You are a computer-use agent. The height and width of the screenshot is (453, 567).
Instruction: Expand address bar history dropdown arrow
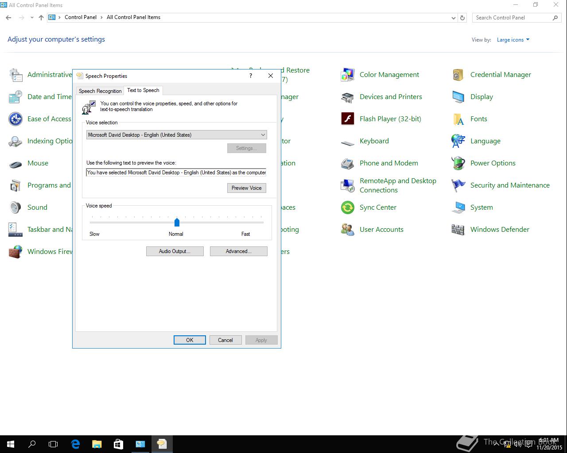(453, 18)
